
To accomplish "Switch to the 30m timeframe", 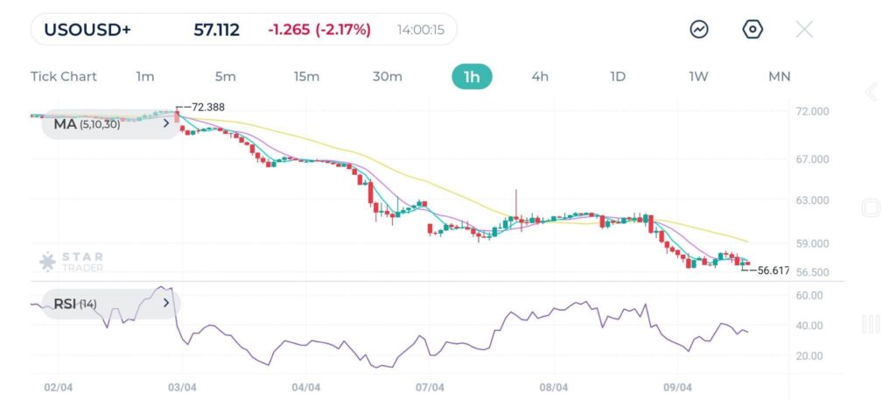I will [388, 77].
